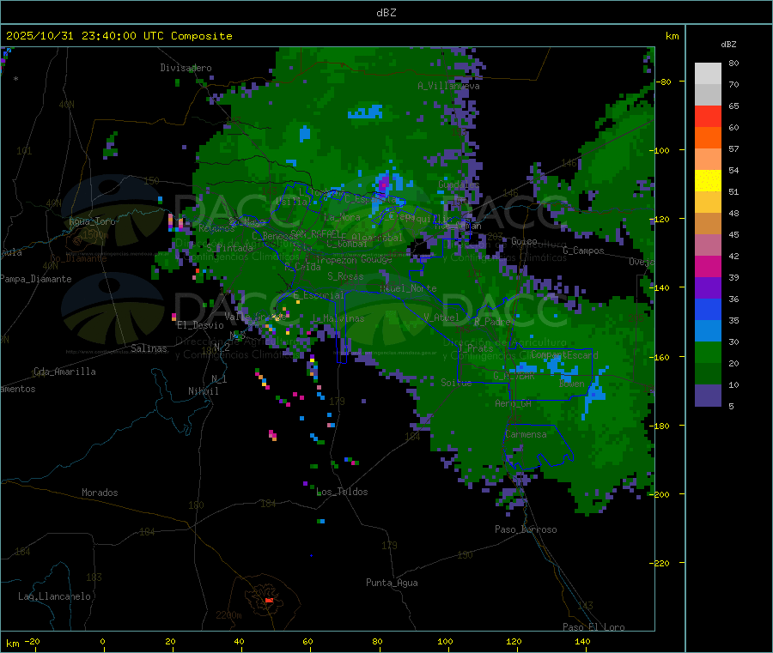Click the dark green 20 dBZ swatch

coord(708,374)
